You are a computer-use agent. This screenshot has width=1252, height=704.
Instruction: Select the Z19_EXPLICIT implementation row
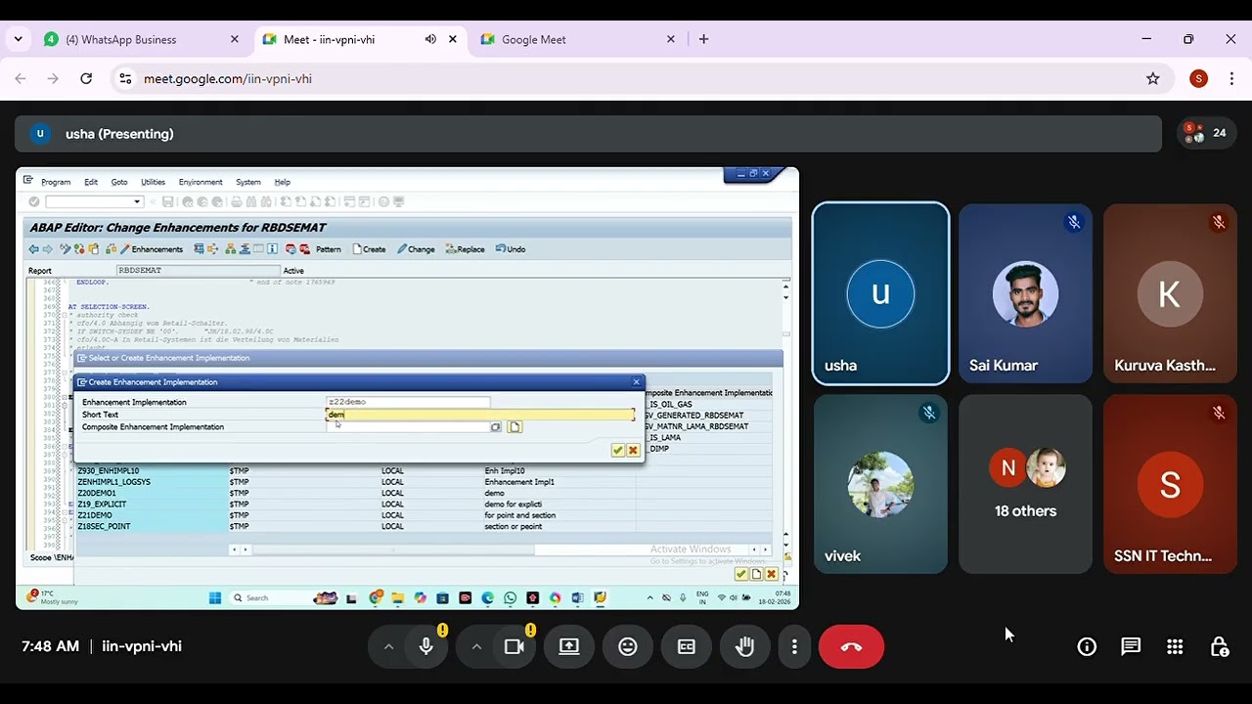[425, 505]
